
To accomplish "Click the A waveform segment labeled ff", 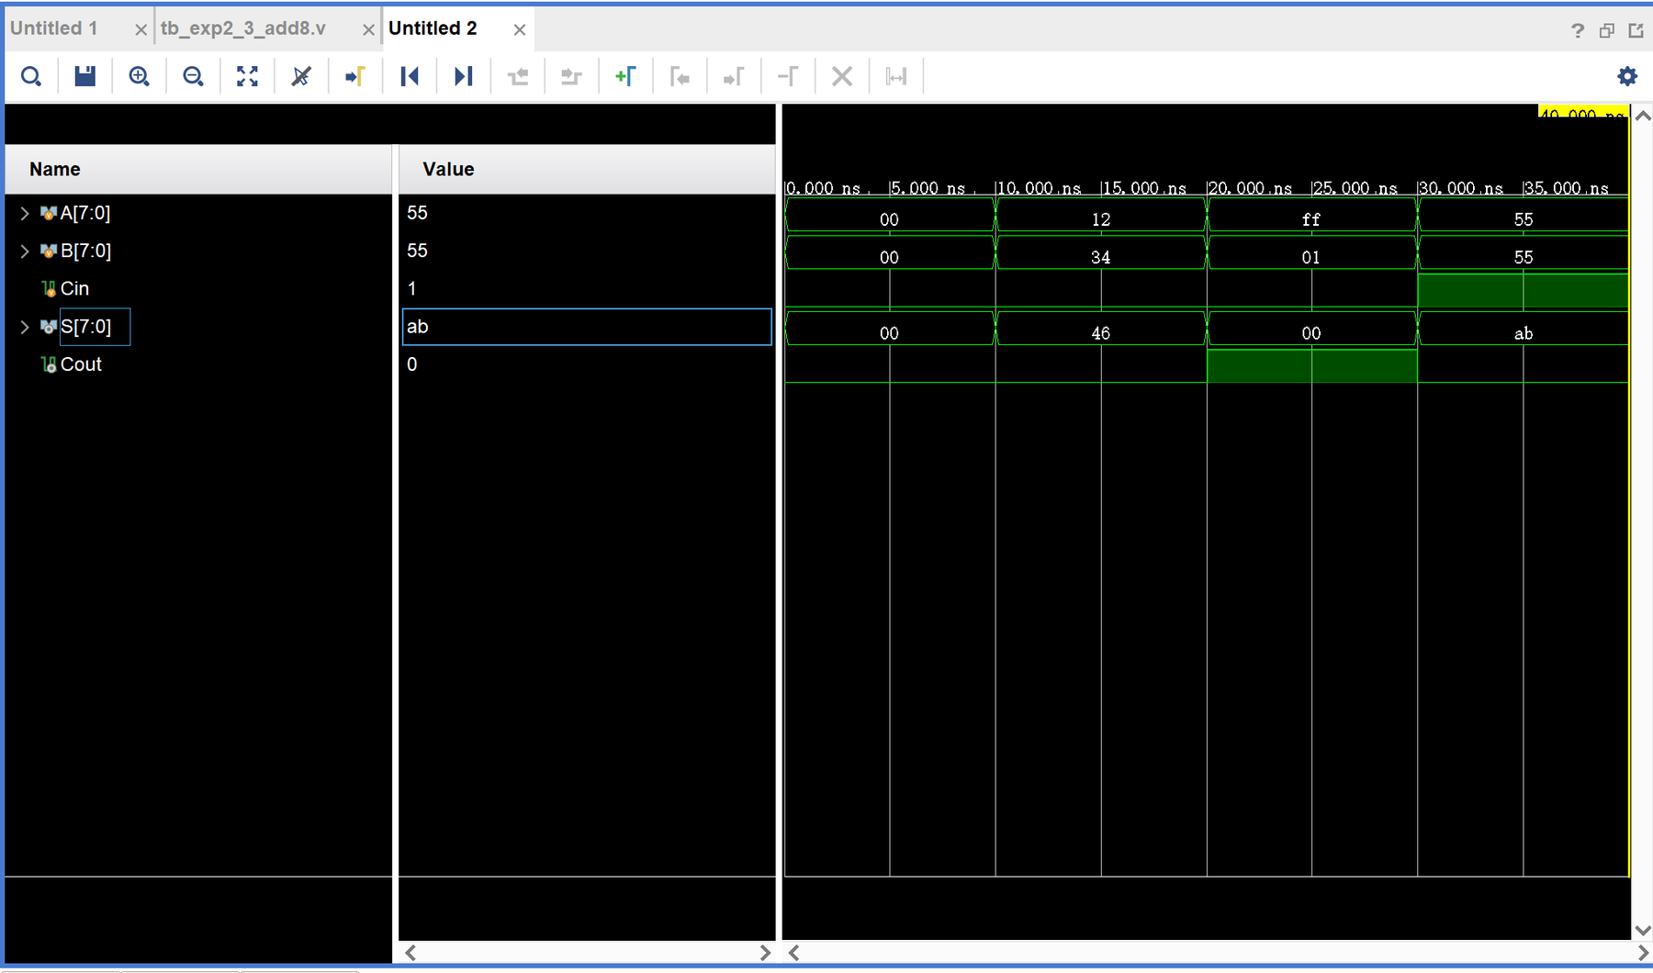I will pyautogui.click(x=1311, y=216).
